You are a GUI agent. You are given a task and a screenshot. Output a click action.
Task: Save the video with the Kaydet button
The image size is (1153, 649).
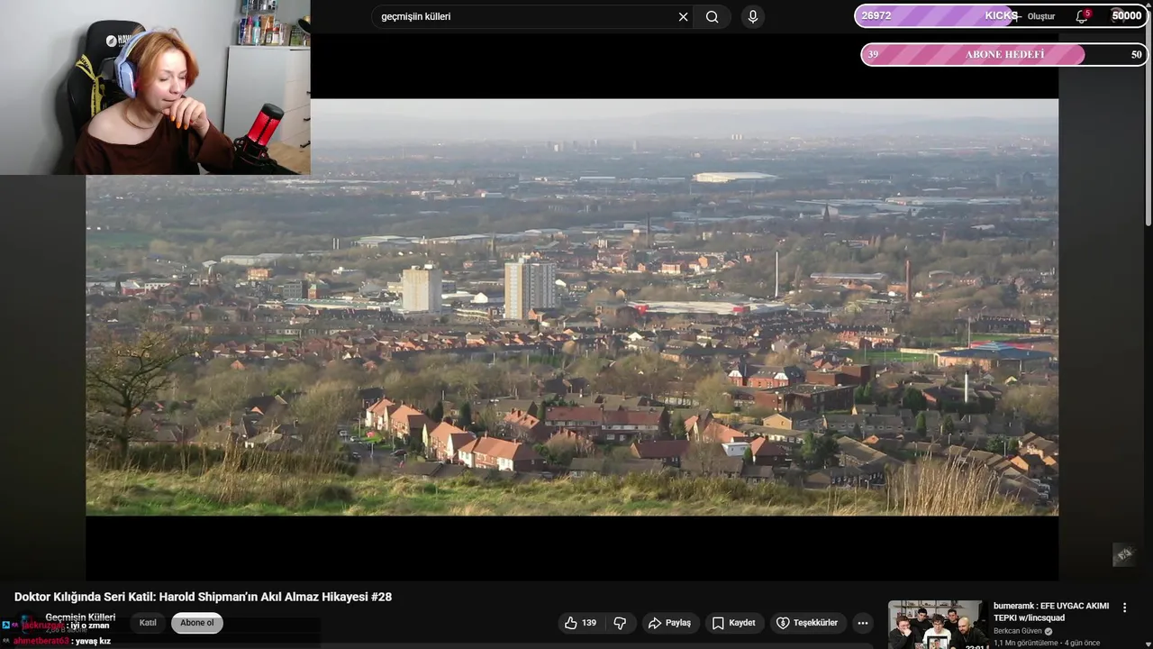[x=734, y=623]
